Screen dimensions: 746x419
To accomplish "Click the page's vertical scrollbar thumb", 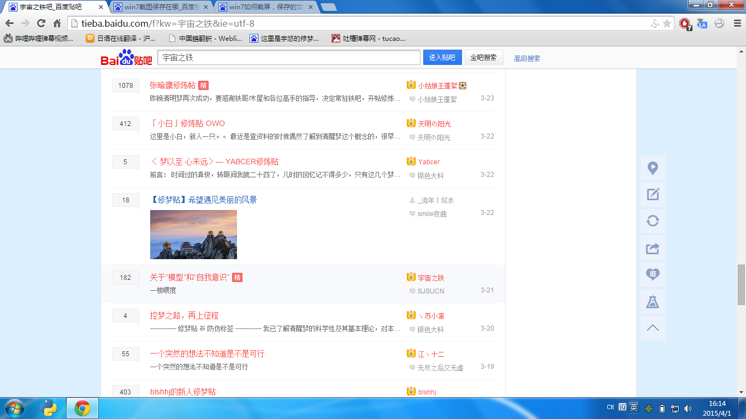I will pos(742,285).
